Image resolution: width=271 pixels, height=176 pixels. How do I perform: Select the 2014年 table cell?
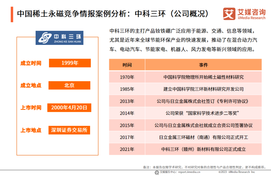pyautogui.click(x=127, y=113)
